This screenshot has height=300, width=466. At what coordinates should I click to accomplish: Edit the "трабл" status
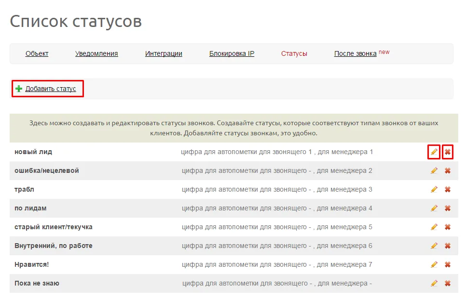click(x=434, y=189)
